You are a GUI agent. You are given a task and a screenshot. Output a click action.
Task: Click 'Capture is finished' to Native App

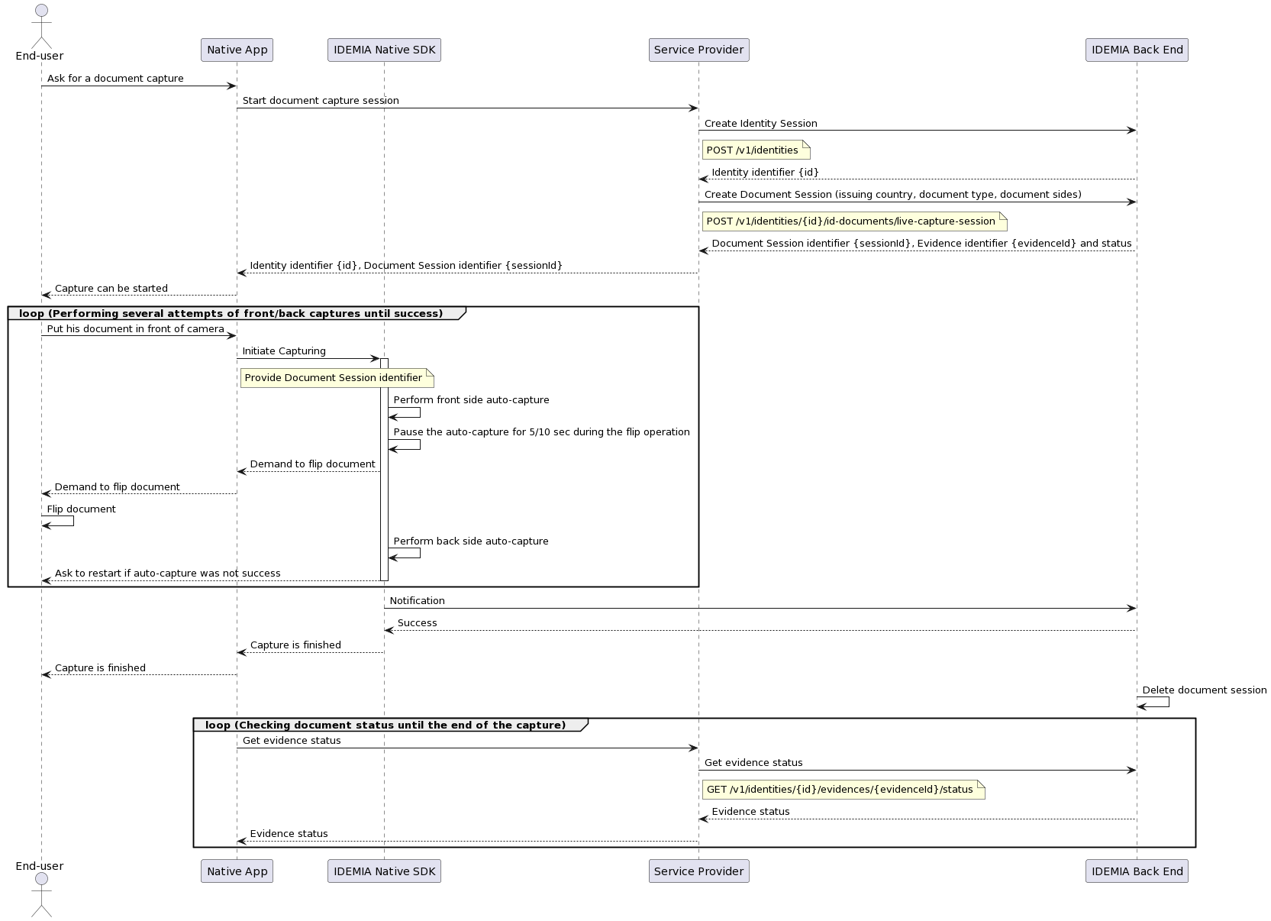pos(295,645)
